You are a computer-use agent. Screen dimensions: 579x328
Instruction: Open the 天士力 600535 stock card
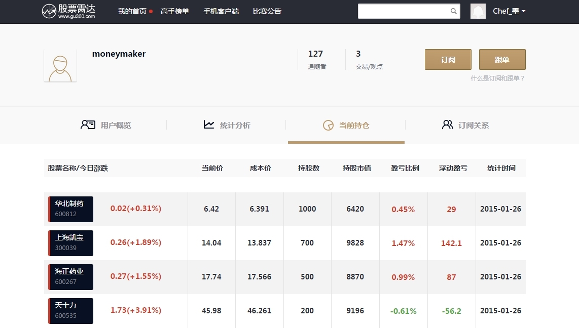[x=70, y=311]
